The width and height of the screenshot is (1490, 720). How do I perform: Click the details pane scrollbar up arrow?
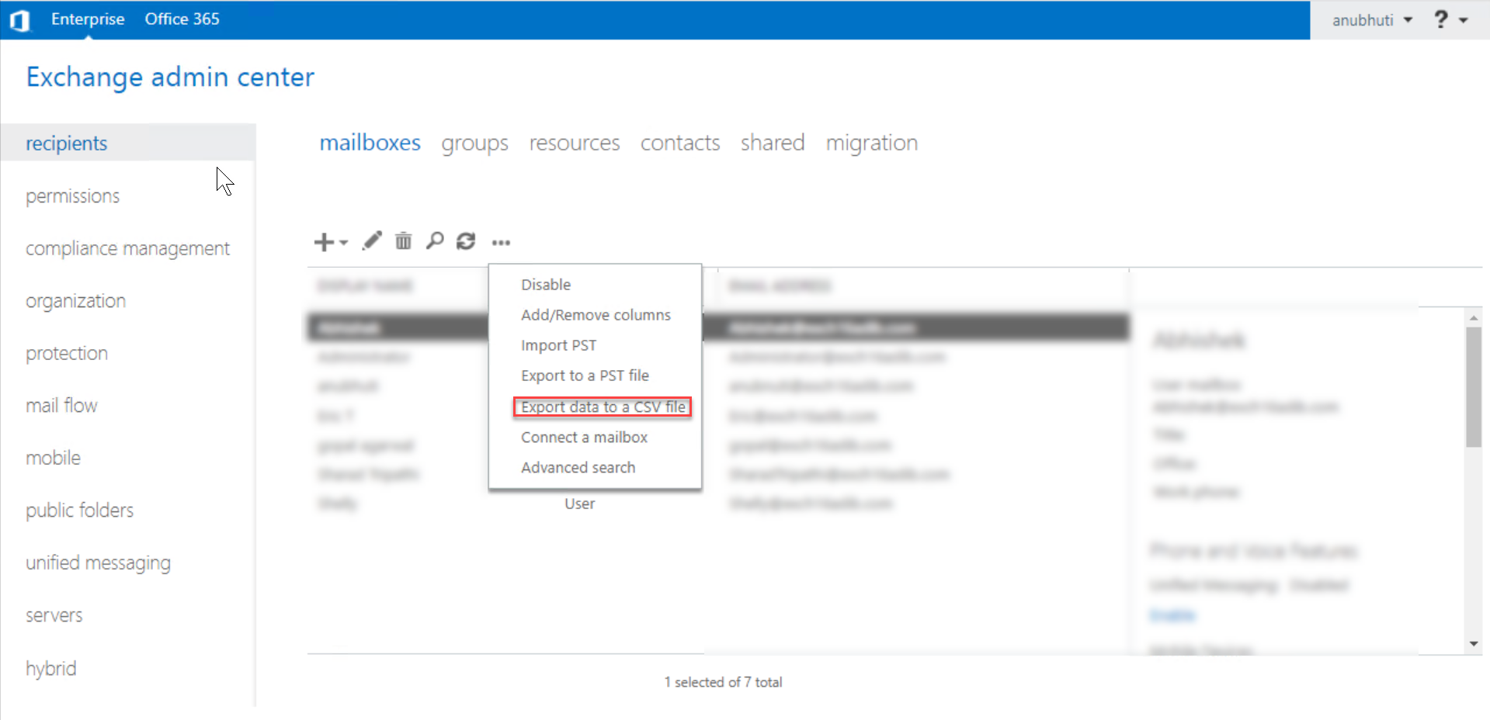[x=1473, y=317]
